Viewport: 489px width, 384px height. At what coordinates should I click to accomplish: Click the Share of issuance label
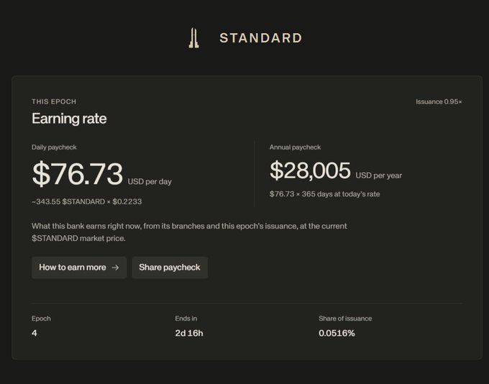(x=345, y=319)
